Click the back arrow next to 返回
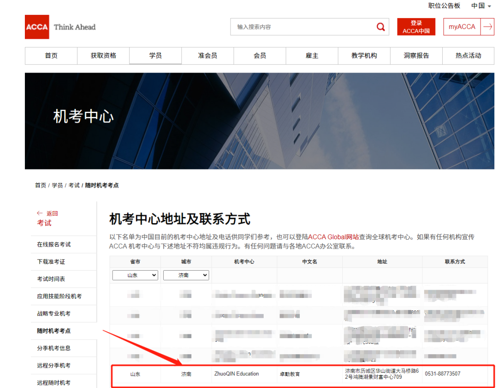 40,213
